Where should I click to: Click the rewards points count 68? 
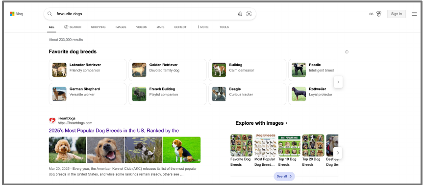point(371,14)
